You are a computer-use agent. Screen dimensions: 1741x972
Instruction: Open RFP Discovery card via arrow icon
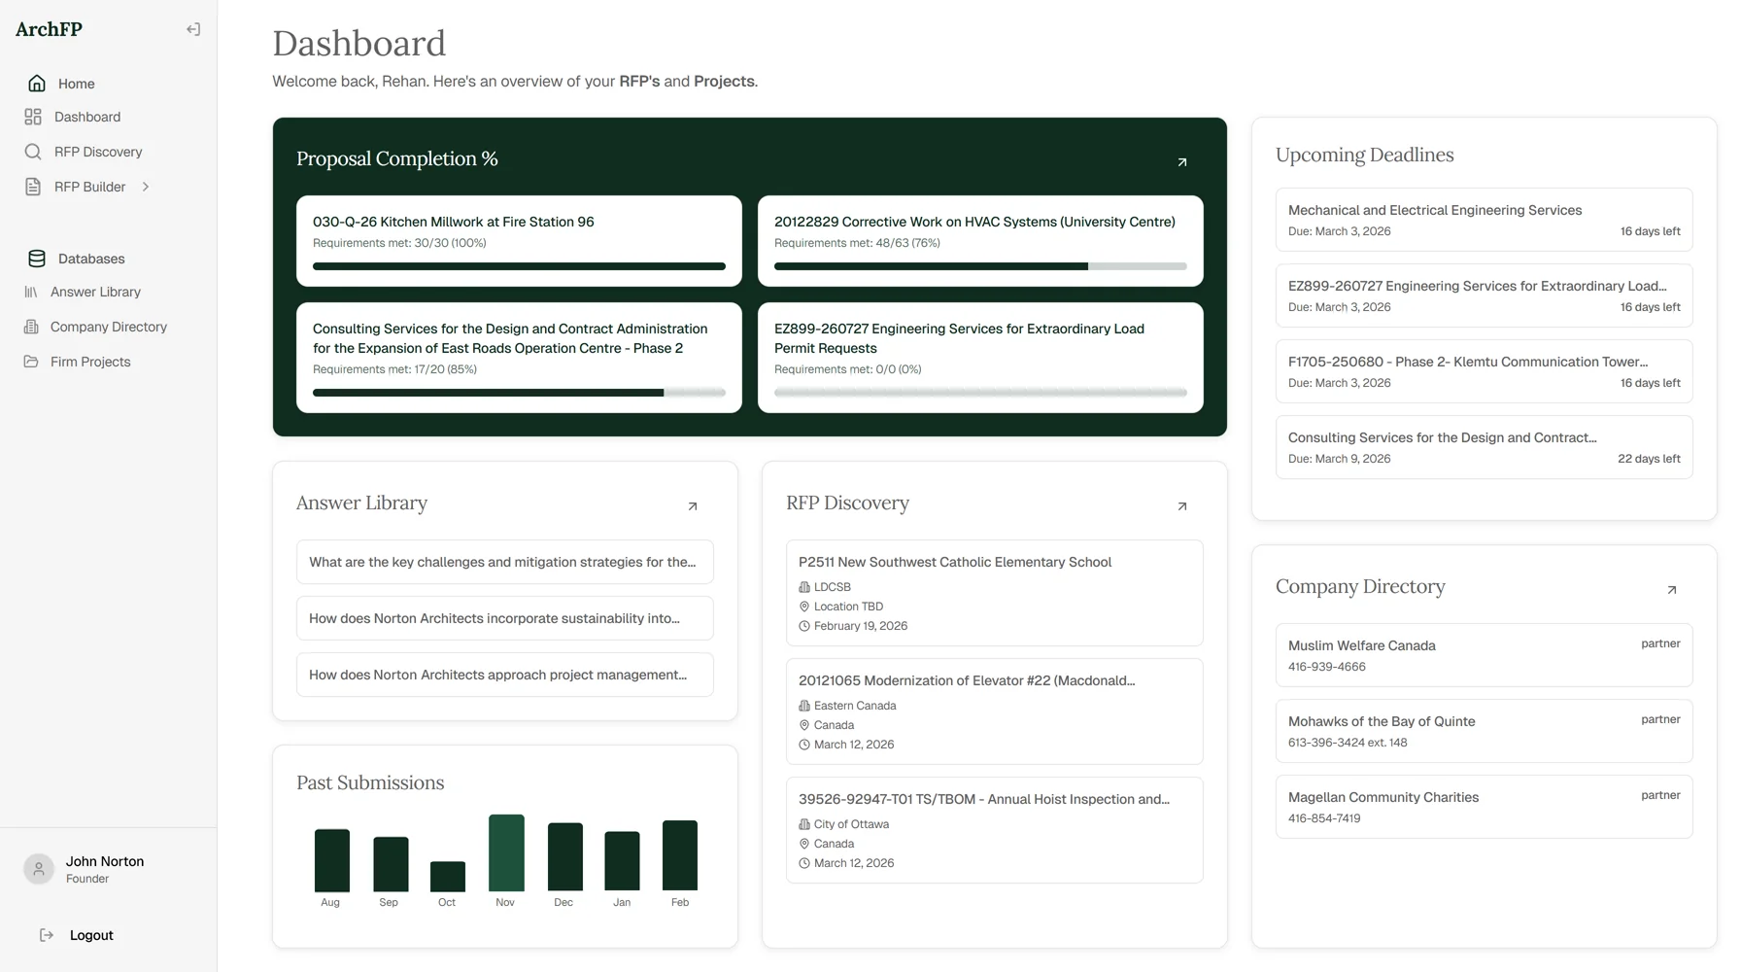[x=1182, y=506]
